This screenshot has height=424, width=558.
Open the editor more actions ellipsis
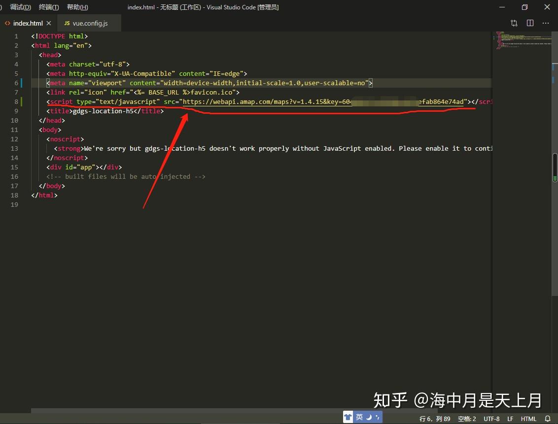[546, 23]
